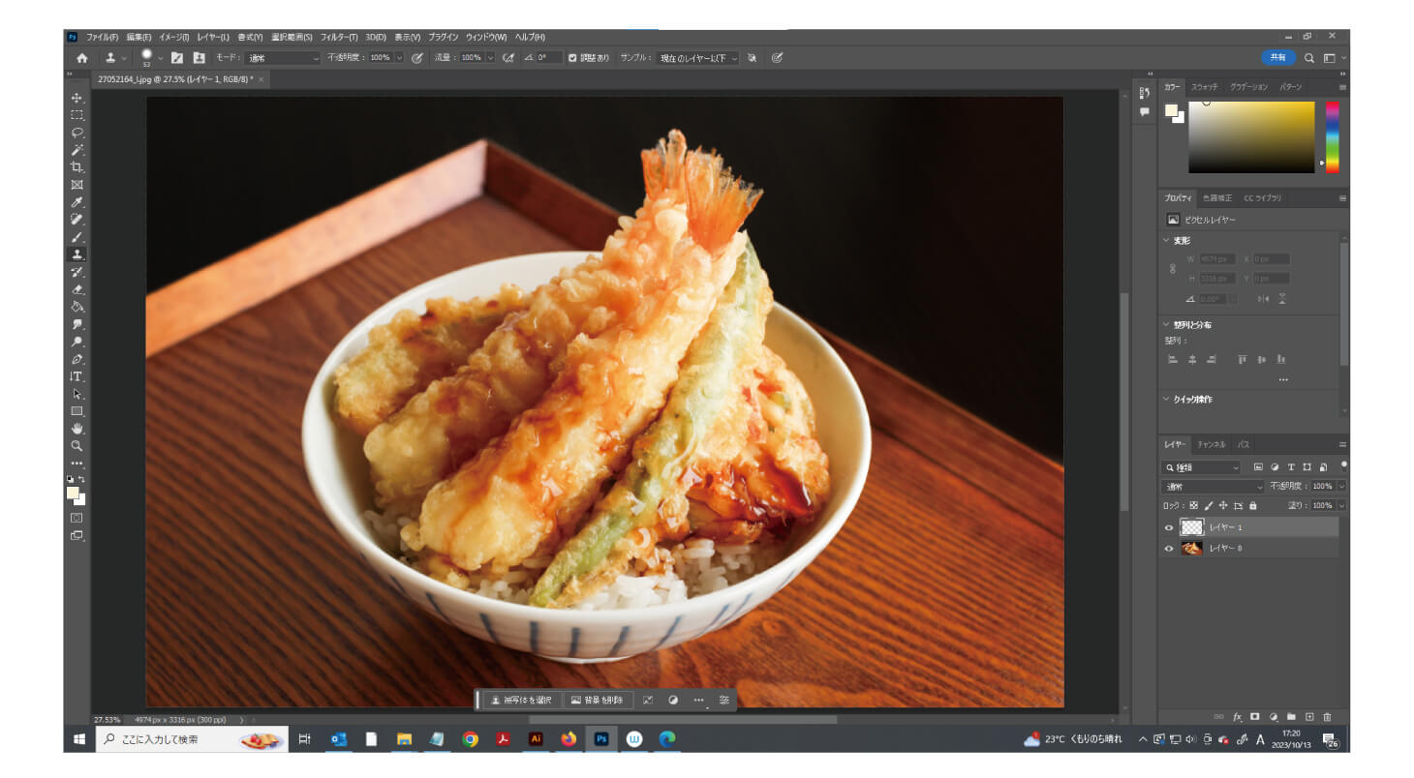Select the Spot Healing Brush tool

(77, 220)
